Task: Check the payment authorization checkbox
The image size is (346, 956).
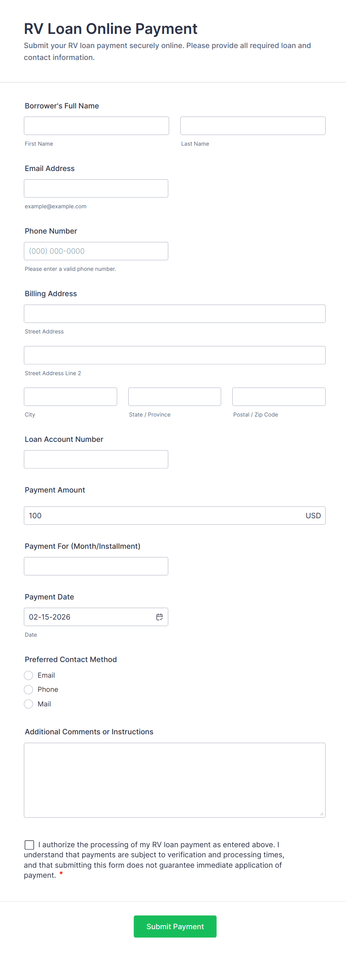Action: pyautogui.click(x=29, y=845)
